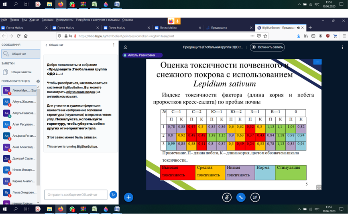This screenshot has height=214, width=348.
Task: Open the manage users gear icon
Action: pos(38,81)
